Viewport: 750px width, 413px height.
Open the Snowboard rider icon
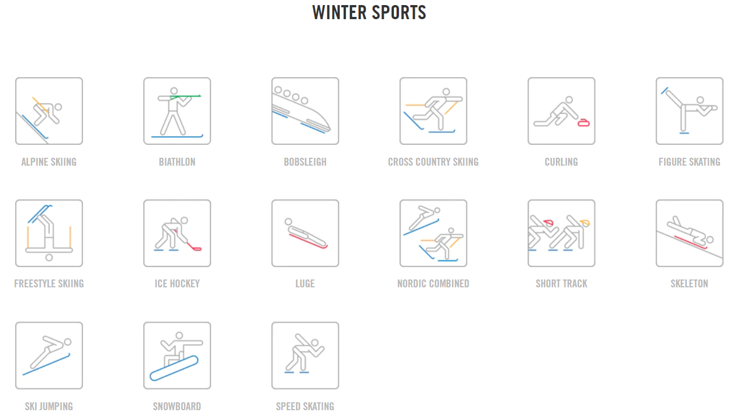177,356
